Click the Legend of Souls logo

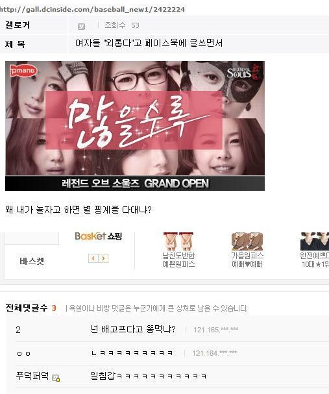[243, 72]
